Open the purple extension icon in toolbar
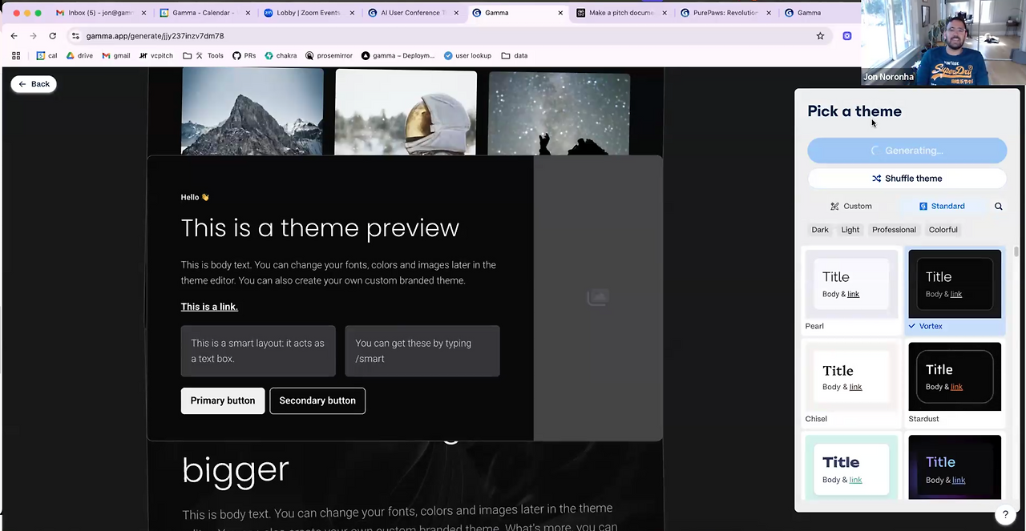The width and height of the screenshot is (1026, 531). click(847, 36)
